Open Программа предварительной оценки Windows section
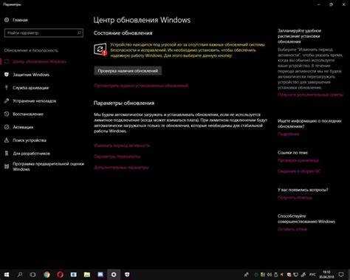 point(44,166)
